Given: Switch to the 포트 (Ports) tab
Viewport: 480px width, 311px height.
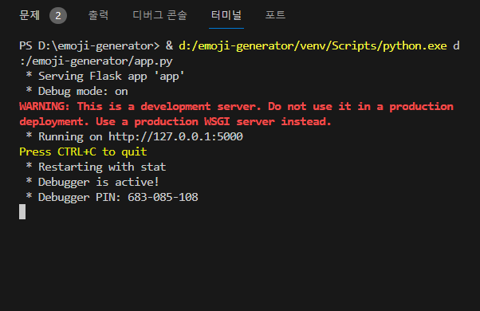Looking at the screenshot, I should [275, 15].
